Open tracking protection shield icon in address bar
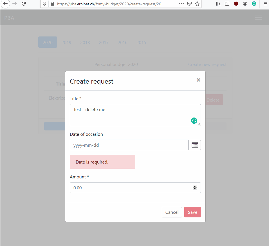 click(44, 4)
